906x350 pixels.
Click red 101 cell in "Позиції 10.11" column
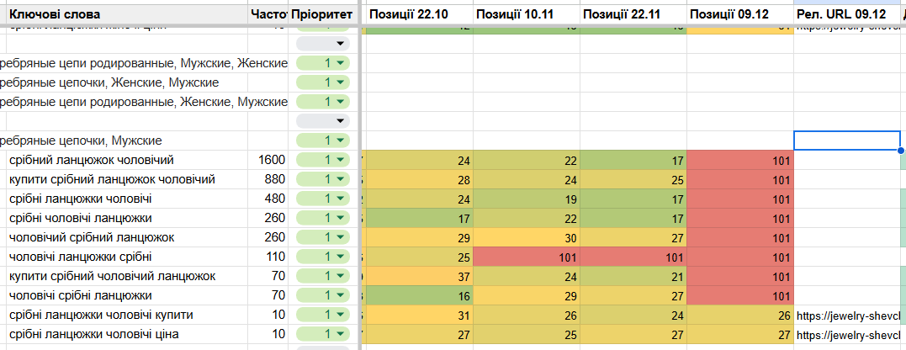tap(526, 257)
